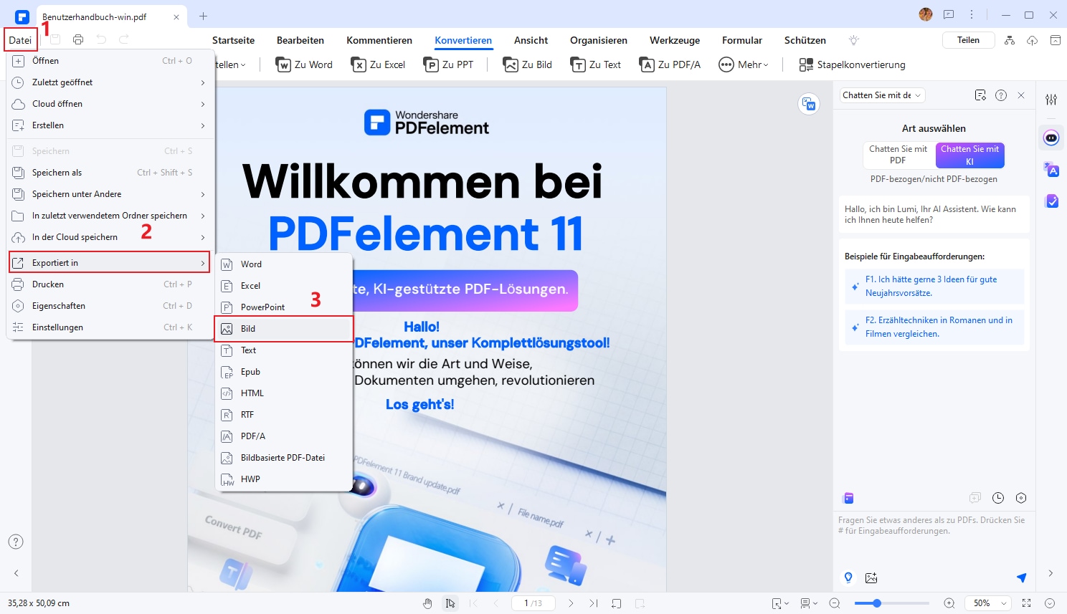Open the Exportiert in submenu
Image resolution: width=1067 pixels, height=614 pixels.
tap(110, 263)
